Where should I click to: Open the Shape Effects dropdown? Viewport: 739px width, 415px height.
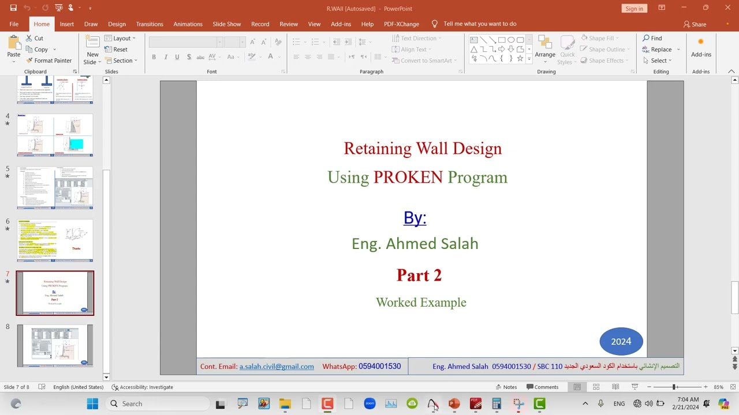click(x=606, y=61)
